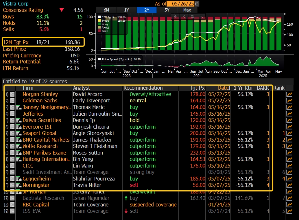Click the green %Buy legend swatch
The image size is (299, 220).
pyautogui.click(x=99, y=24)
